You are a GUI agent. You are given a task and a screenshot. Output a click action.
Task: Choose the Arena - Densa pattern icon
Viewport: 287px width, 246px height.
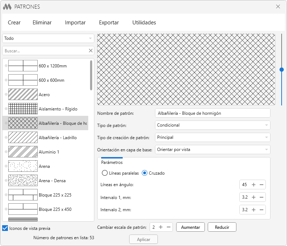coord(23,181)
